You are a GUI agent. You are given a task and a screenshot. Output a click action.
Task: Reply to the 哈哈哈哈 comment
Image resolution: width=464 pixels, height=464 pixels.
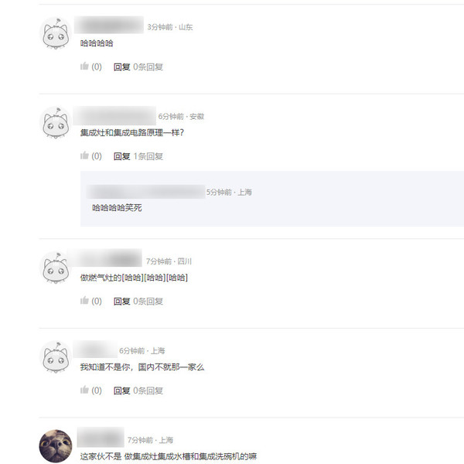pos(122,67)
